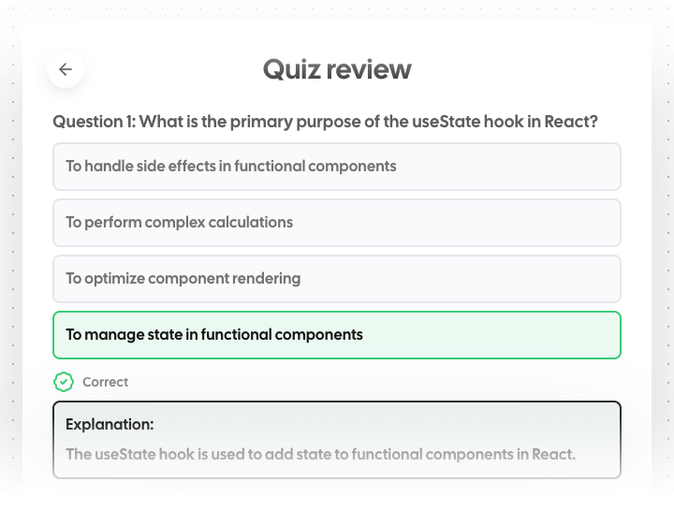Click the 'Correct' status label
The height and width of the screenshot is (526, 674).
[x=106, y=382]
